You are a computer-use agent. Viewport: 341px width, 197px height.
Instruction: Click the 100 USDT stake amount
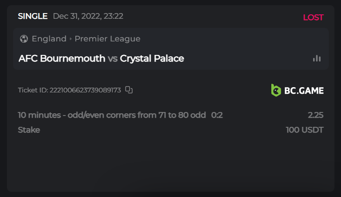click(x=304, y=130)
